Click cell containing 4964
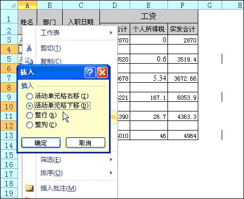This screenshot has width=244, height=199. point(183,135)
